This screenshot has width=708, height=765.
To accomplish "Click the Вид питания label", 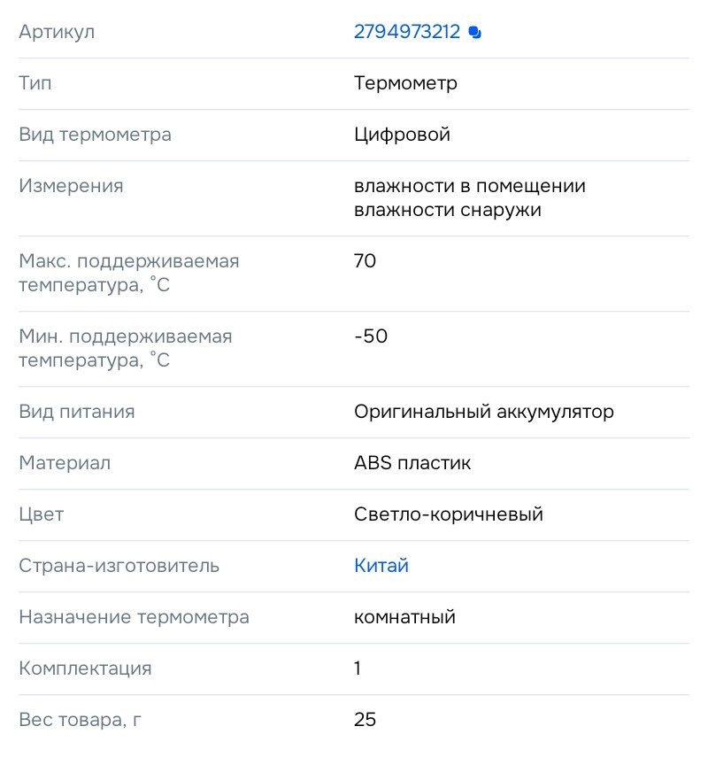I will click(77, 412).
